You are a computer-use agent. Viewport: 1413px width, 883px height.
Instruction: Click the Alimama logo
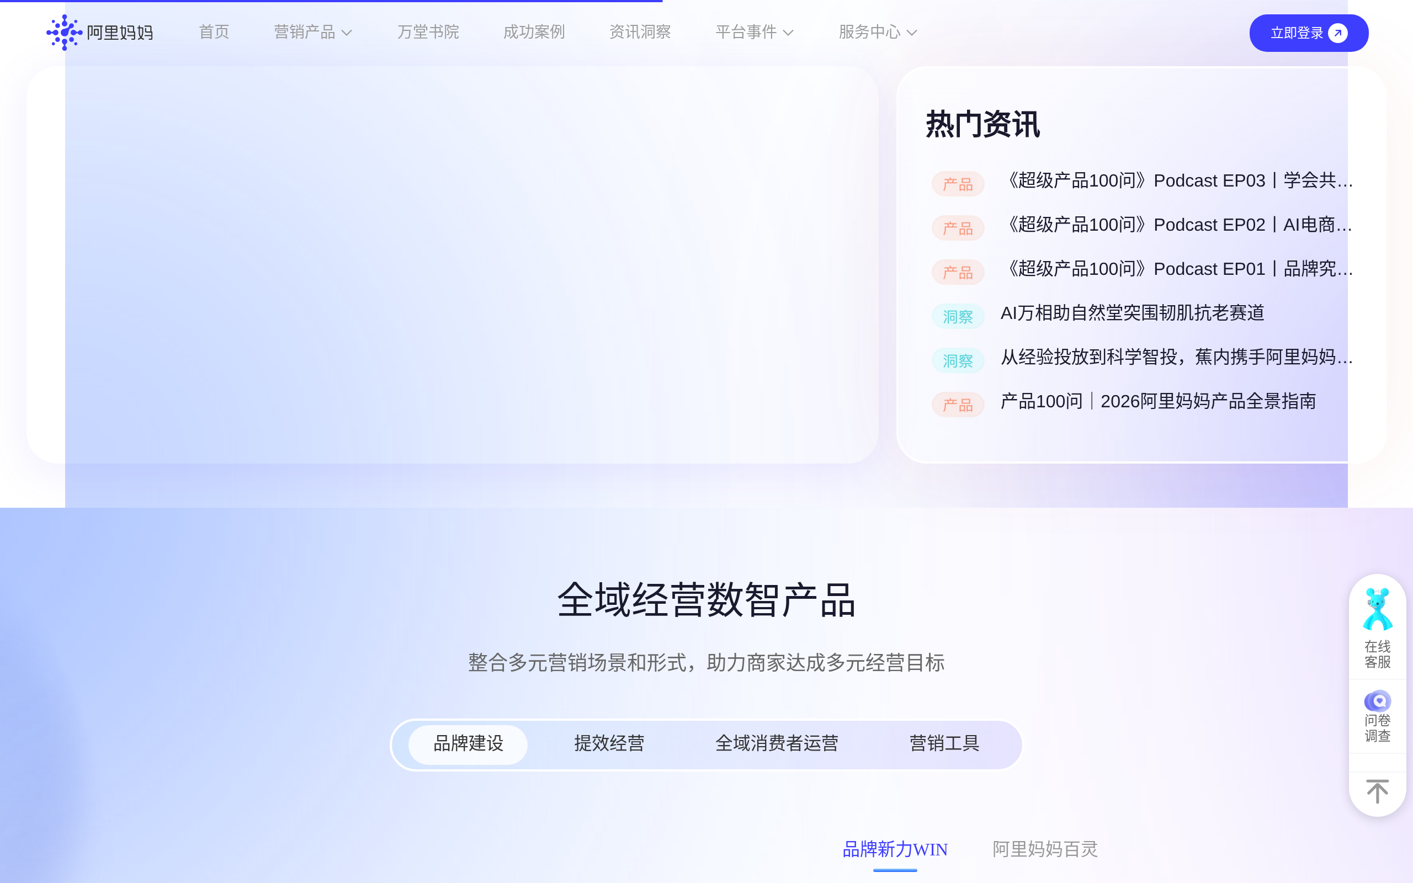coord(100,32)
